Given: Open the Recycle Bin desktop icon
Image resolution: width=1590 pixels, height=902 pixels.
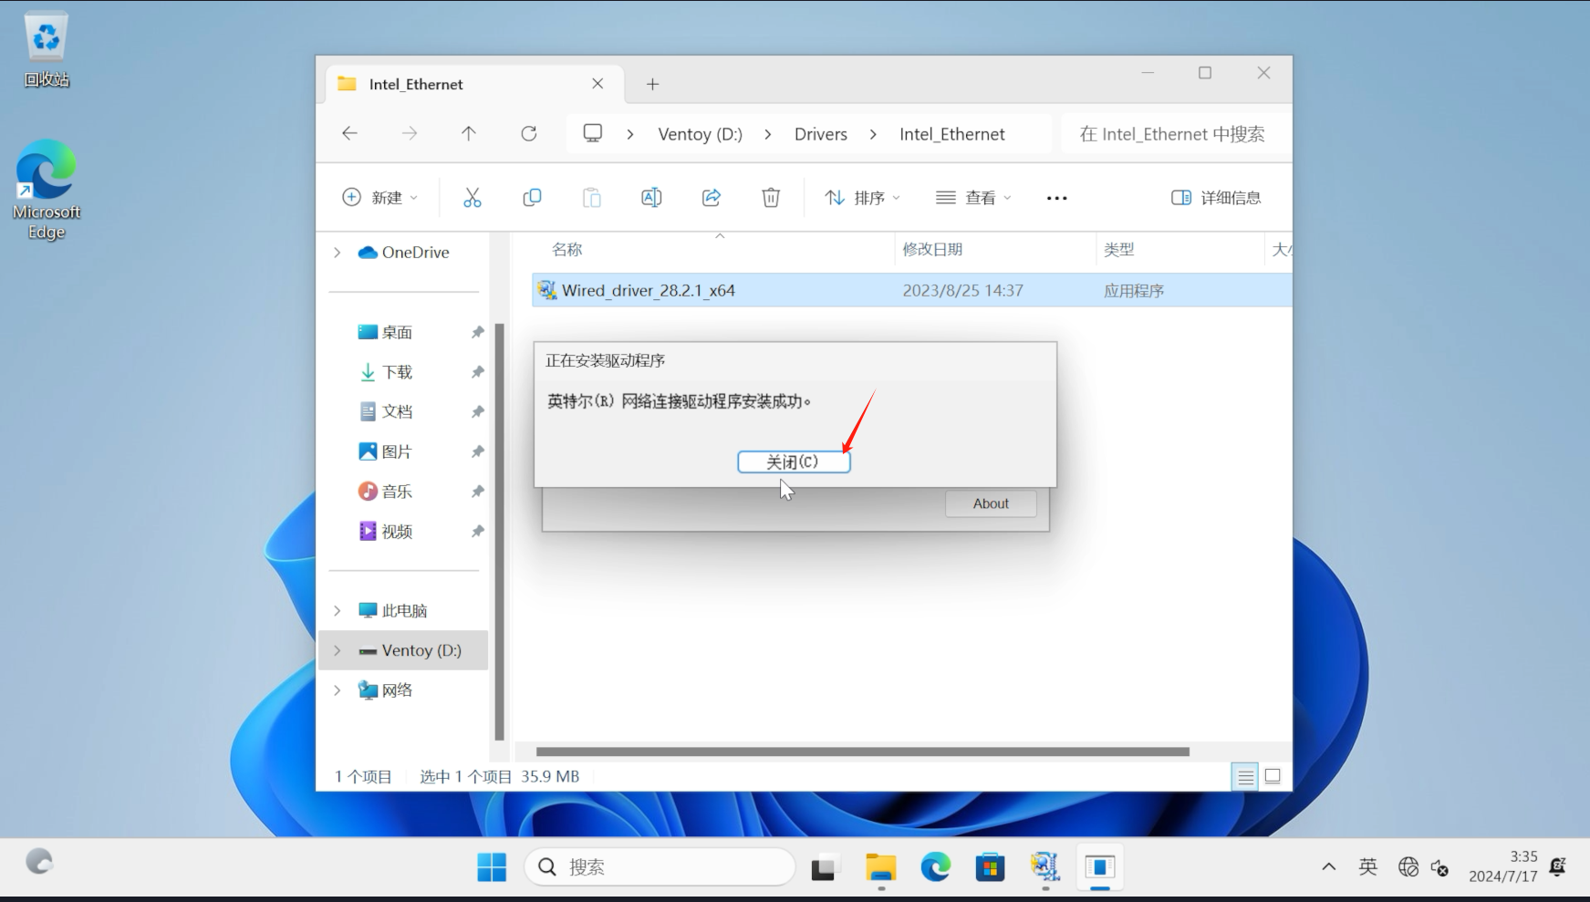Looking at the screenshot, I should 46,51.
